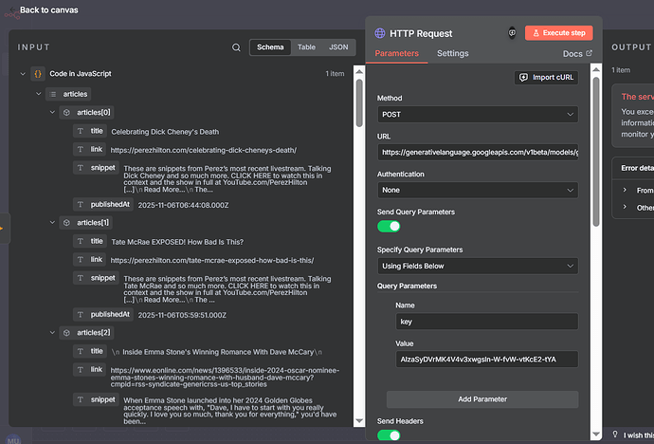Open the Authentication dropdown set to None
The height and width of the screenshot is (444, 654).
pyautogui.click(x=478, y=190)
